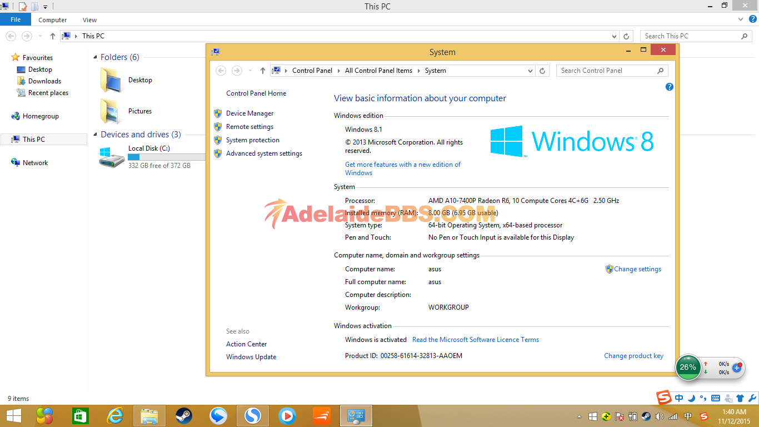Open the File menu in Explorer
The width and height of the screenshot is (759, 427).
pyautogui.click(x=16, y=19)
